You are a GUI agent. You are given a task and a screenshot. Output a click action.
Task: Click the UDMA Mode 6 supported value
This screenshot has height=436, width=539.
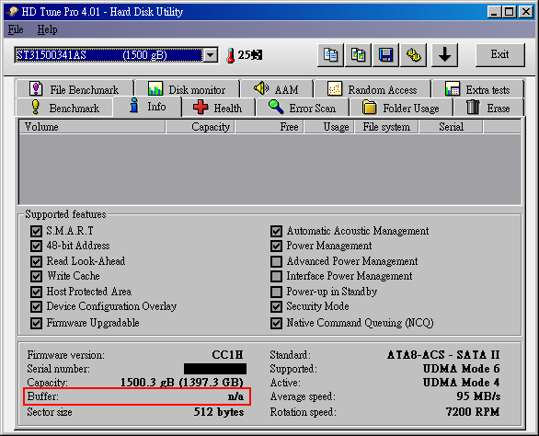[x=462, y=369]
